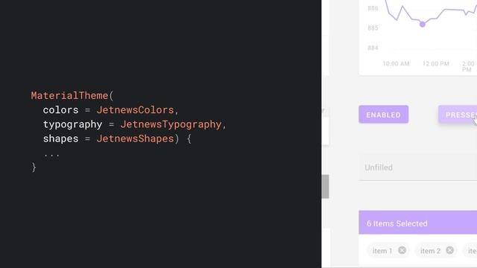This screenshot has width=477, height=268.
Task: Click the shapes parameter name
Action: 60,139
